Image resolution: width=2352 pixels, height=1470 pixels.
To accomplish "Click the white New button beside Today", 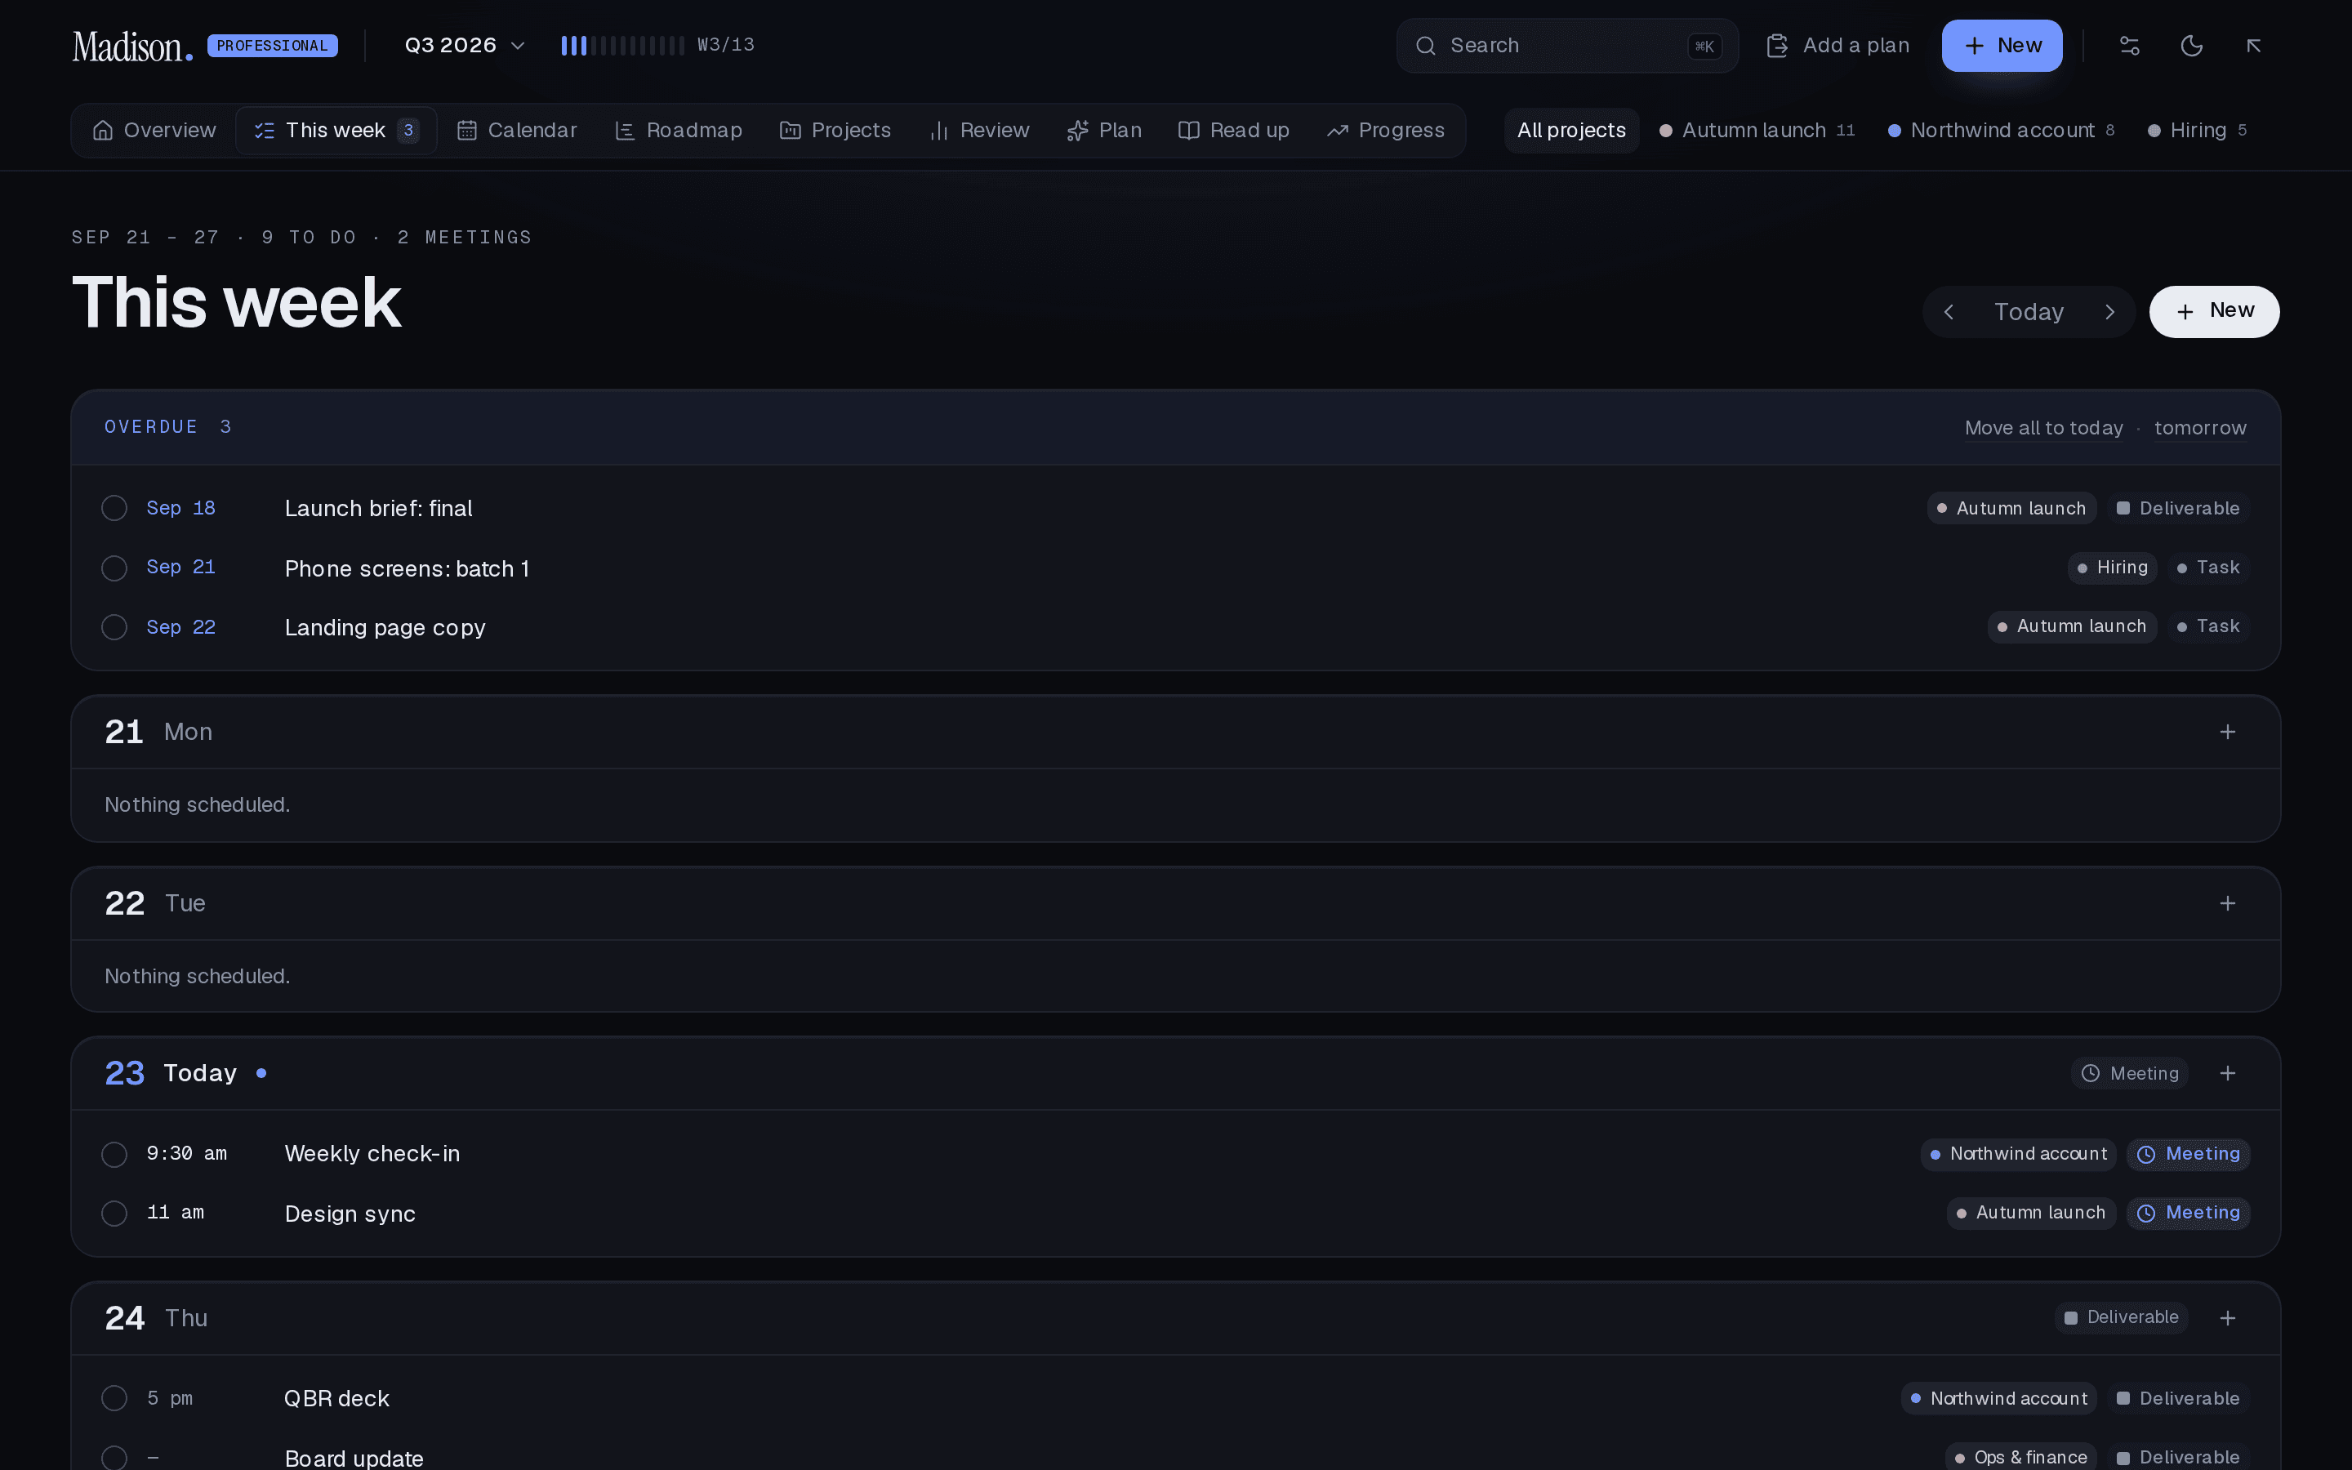I will 2214,312.
